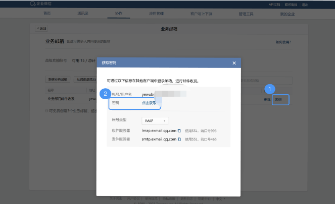Close the 获取密码 dialog

click(234, 63)
